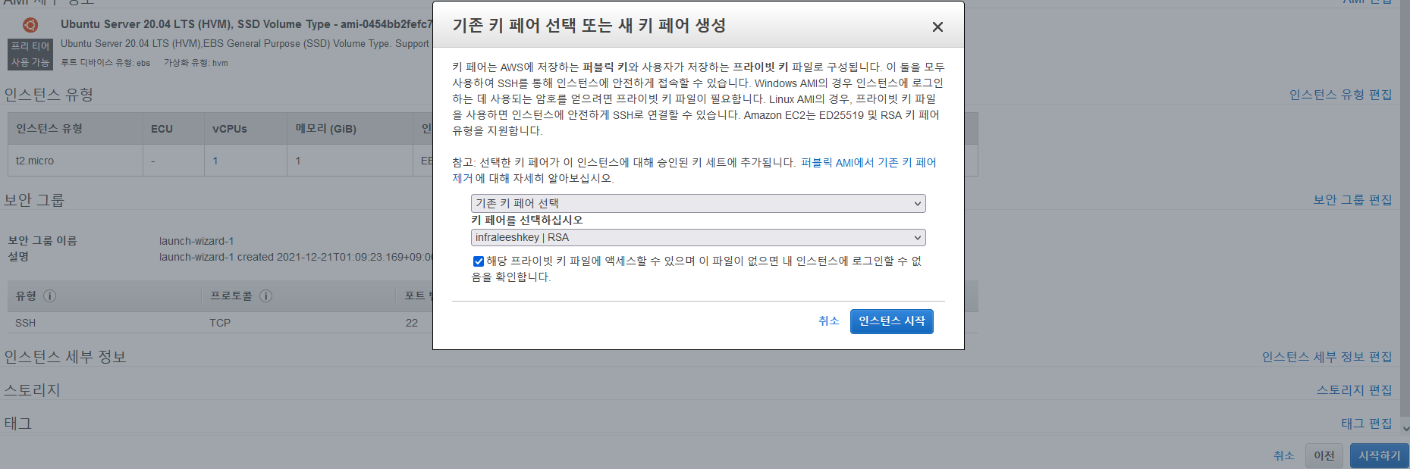Click 태그 편집 link
Viewport: 1410px width, 469px height.
pyautogui.click(x=1366, y=424)
